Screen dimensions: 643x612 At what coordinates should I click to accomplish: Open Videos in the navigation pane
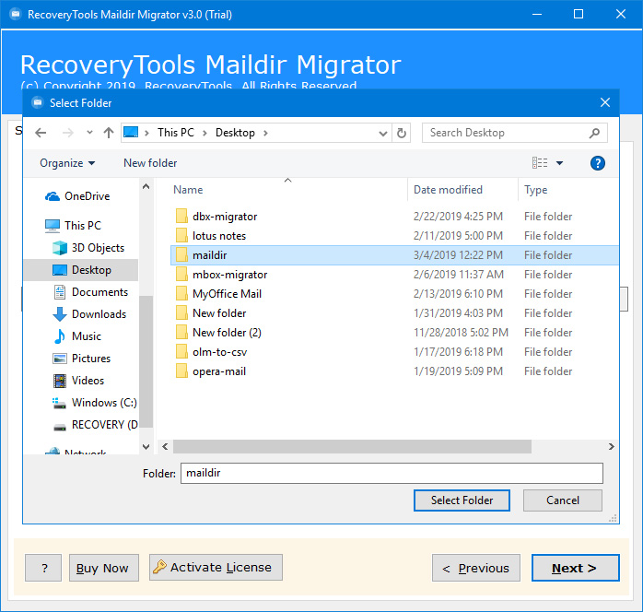coord(78,381)
